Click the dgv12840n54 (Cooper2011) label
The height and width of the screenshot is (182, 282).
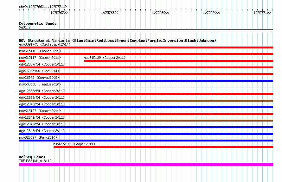click(x=42, y=104)
